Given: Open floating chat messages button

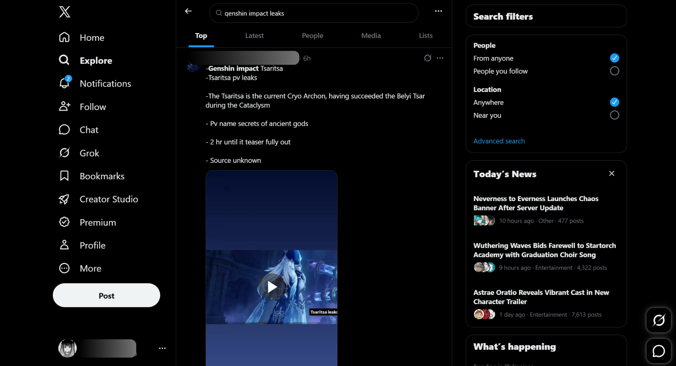Looking at the screenshot, I should pos(658,351).
